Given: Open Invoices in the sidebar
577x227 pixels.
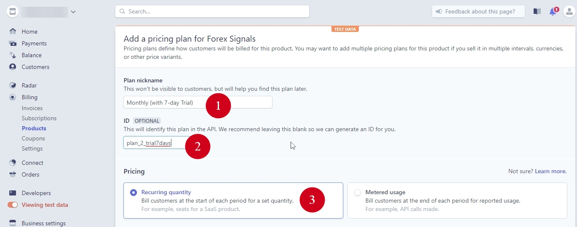Looking at the screenshot, I should click(x=32, y=108).
